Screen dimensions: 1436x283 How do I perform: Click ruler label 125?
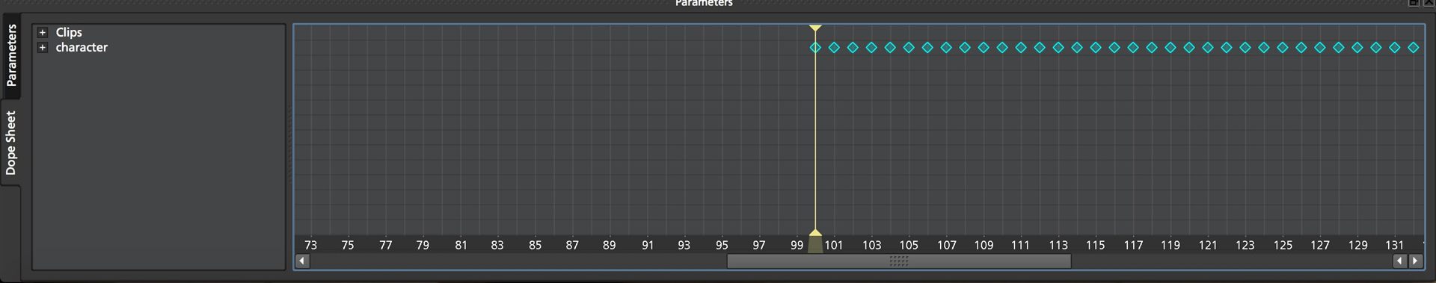pyautogui.click(x=1283, y=245)
